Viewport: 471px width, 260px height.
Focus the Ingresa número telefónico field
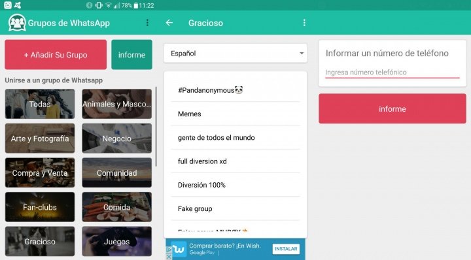[x=392, y=73]
